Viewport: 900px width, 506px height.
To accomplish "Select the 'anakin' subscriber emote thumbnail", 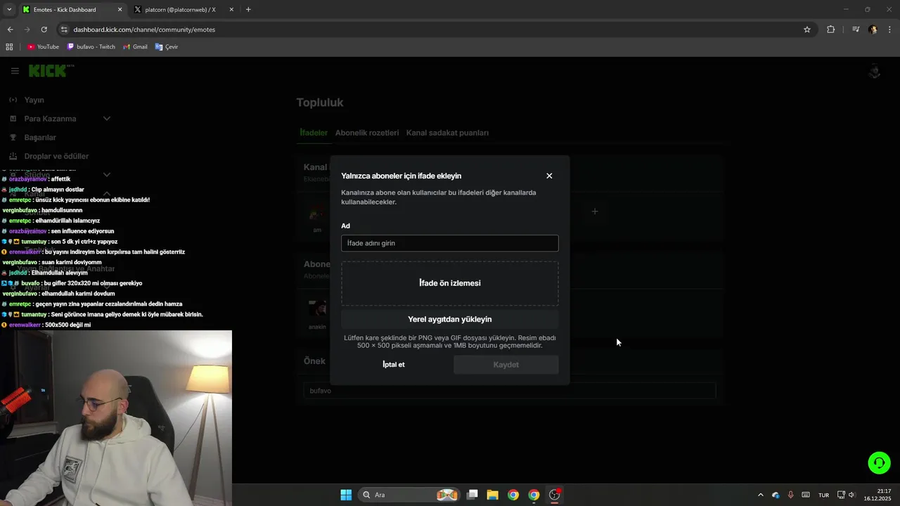I will 317,309.
